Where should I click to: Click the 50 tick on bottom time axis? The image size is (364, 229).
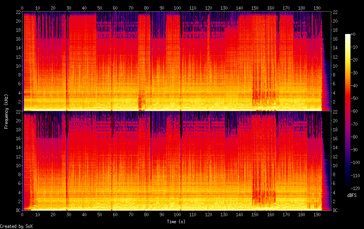(100, 214)
